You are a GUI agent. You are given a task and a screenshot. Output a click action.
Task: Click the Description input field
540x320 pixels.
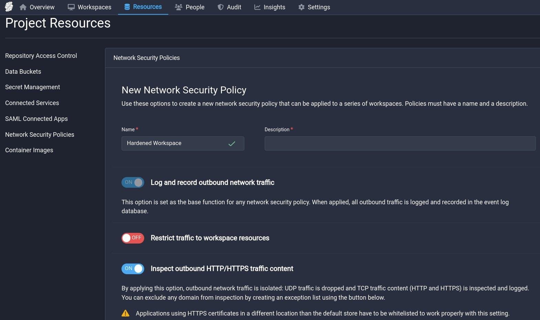click(400, 143)
